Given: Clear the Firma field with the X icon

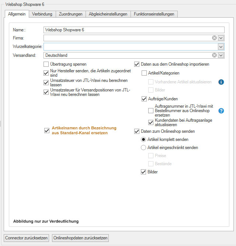Looking at the screenshot, I should [x=214, y=38].
